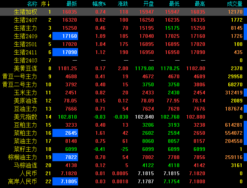Sort by the 涨跌 column header

tap(123, 4)
